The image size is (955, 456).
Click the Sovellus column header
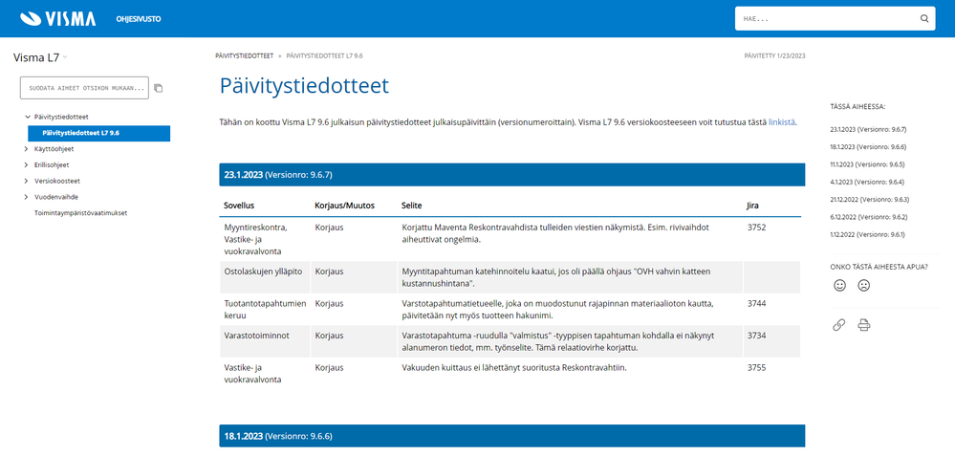[239, 206]
